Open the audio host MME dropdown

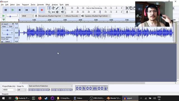(28, 16)
